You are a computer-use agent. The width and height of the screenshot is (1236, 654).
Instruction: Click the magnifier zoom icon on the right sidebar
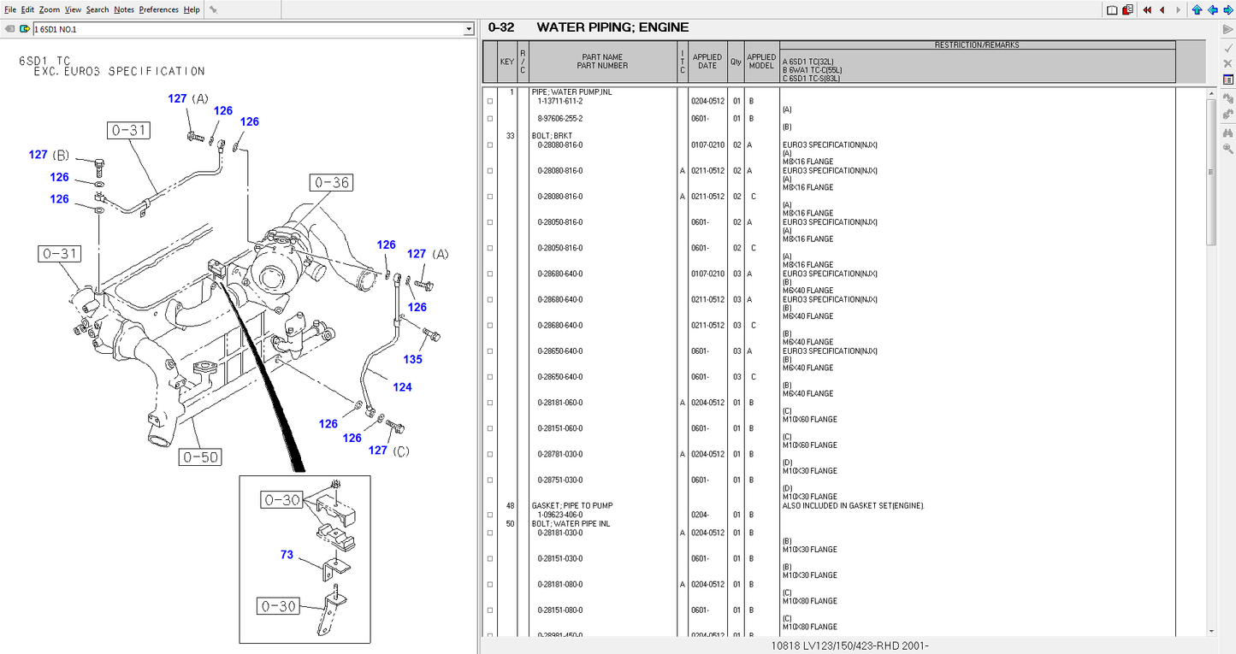(x=1227, y=150)
